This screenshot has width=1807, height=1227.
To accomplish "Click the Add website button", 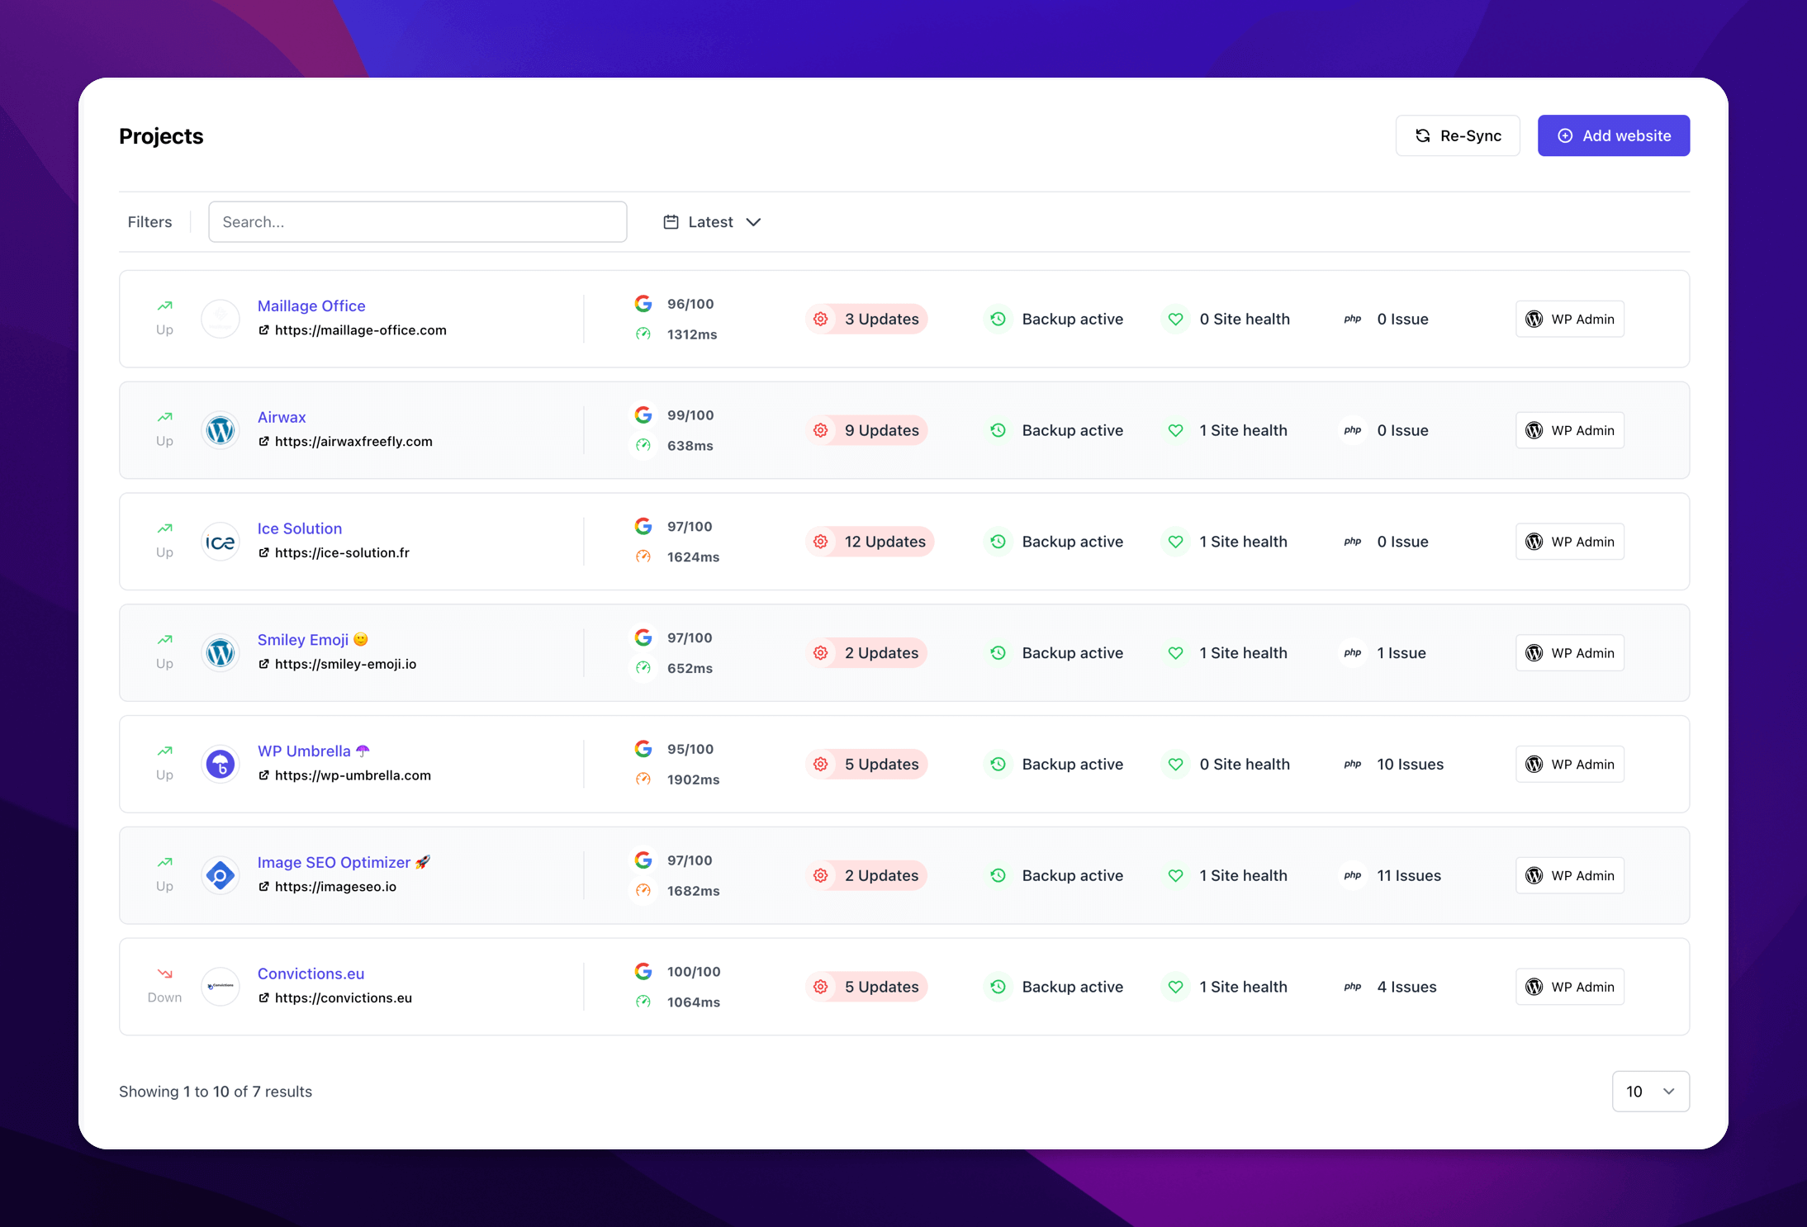I will 1613,135.
